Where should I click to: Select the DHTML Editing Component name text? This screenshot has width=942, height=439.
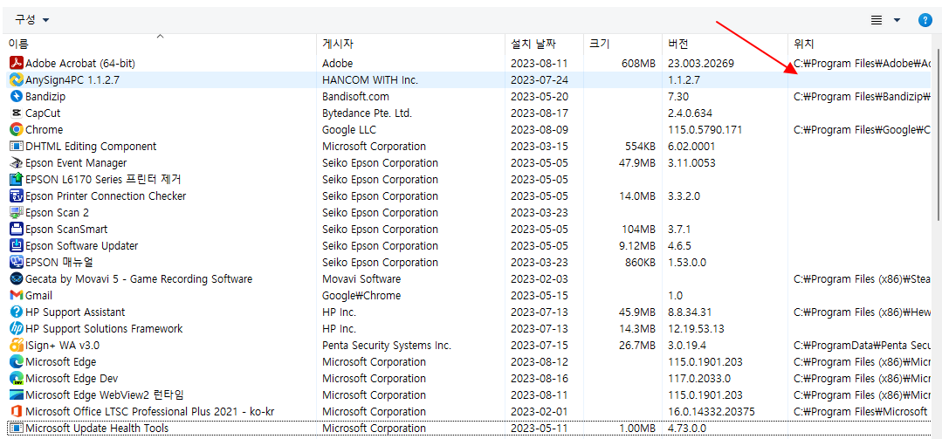pyautogui.click(x=91, y=146)
